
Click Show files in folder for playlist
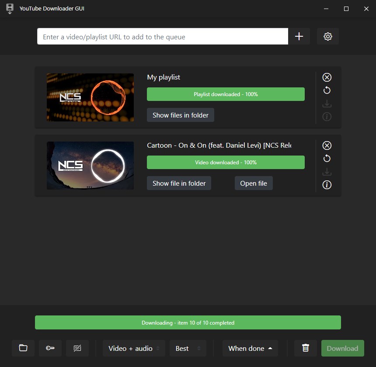pos(180,115)
